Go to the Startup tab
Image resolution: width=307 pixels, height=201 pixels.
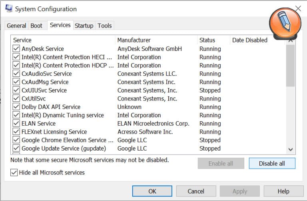(x=84, y=26)
